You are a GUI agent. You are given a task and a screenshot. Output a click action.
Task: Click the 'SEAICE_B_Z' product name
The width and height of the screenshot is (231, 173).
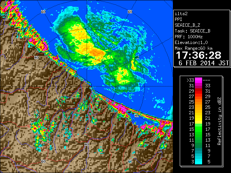click(x=187, y=25)
